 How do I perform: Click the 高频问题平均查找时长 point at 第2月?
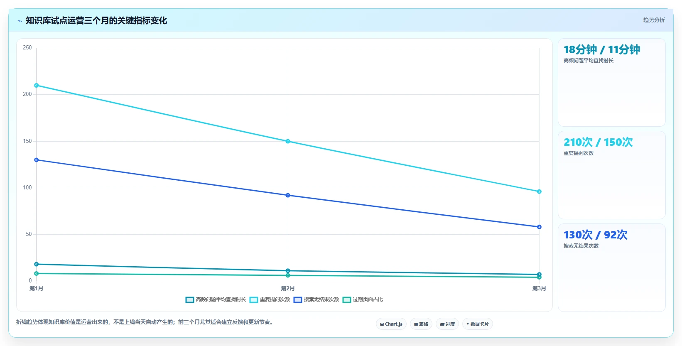click(288, 271)
